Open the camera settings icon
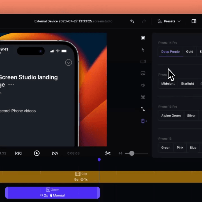 point(143,61)
